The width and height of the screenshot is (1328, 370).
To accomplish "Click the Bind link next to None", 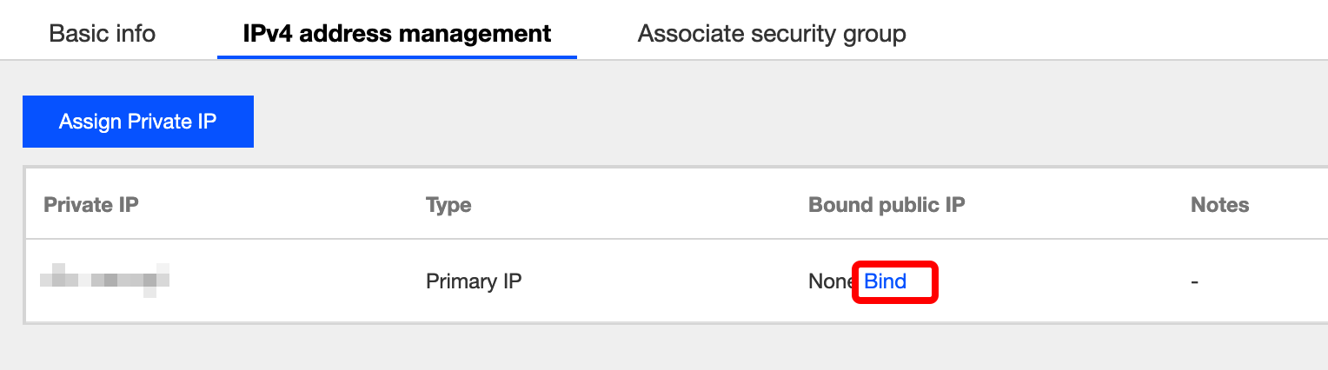I will pos(885,281).
